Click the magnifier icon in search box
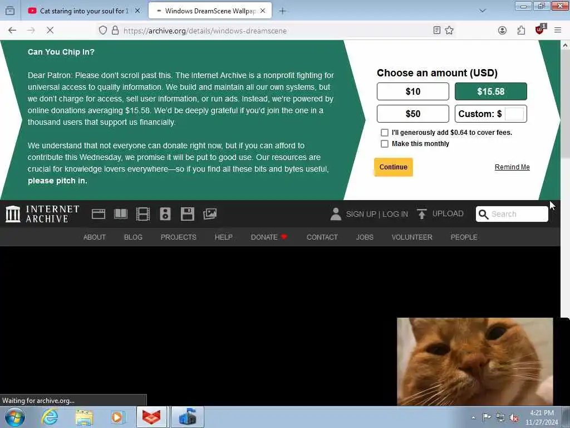 point(484,215)
